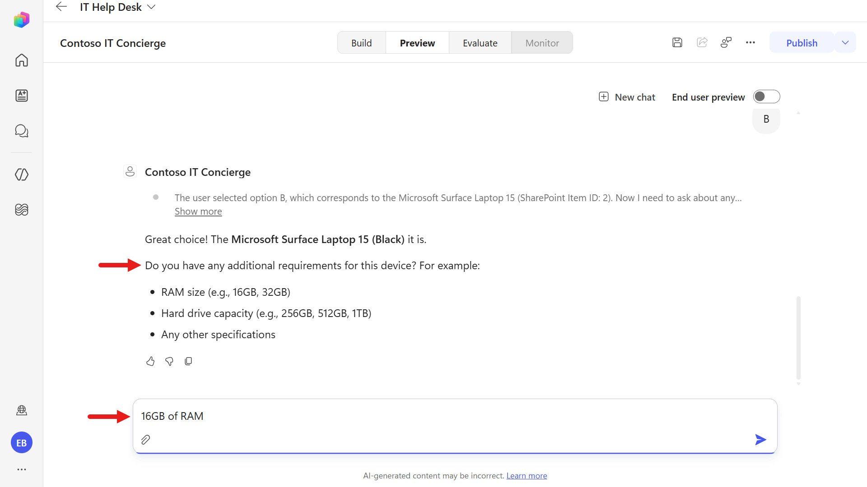Copy the agent response
This screenshot has width=867, height=487.
[x=188, y=361]
